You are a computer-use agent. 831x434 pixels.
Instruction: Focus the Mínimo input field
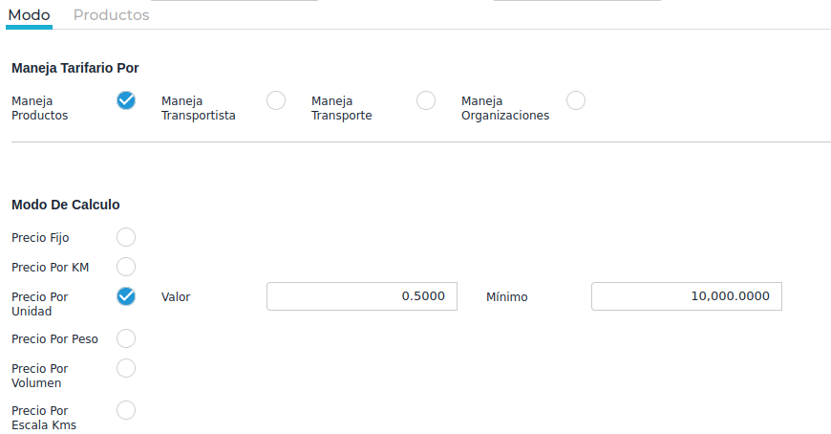(687, 296)
